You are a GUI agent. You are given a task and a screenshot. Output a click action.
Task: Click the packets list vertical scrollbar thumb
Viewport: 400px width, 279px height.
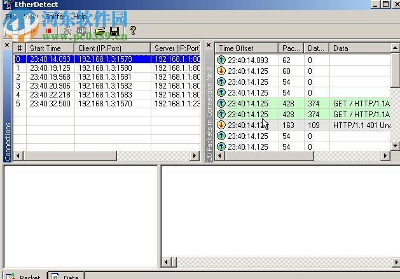[395, 70]
